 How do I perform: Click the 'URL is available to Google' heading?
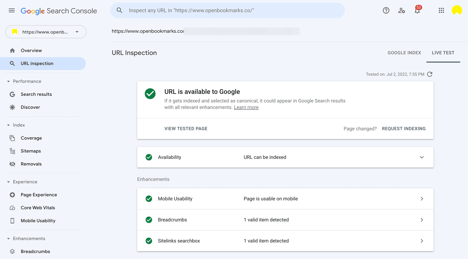click(202, 92)
